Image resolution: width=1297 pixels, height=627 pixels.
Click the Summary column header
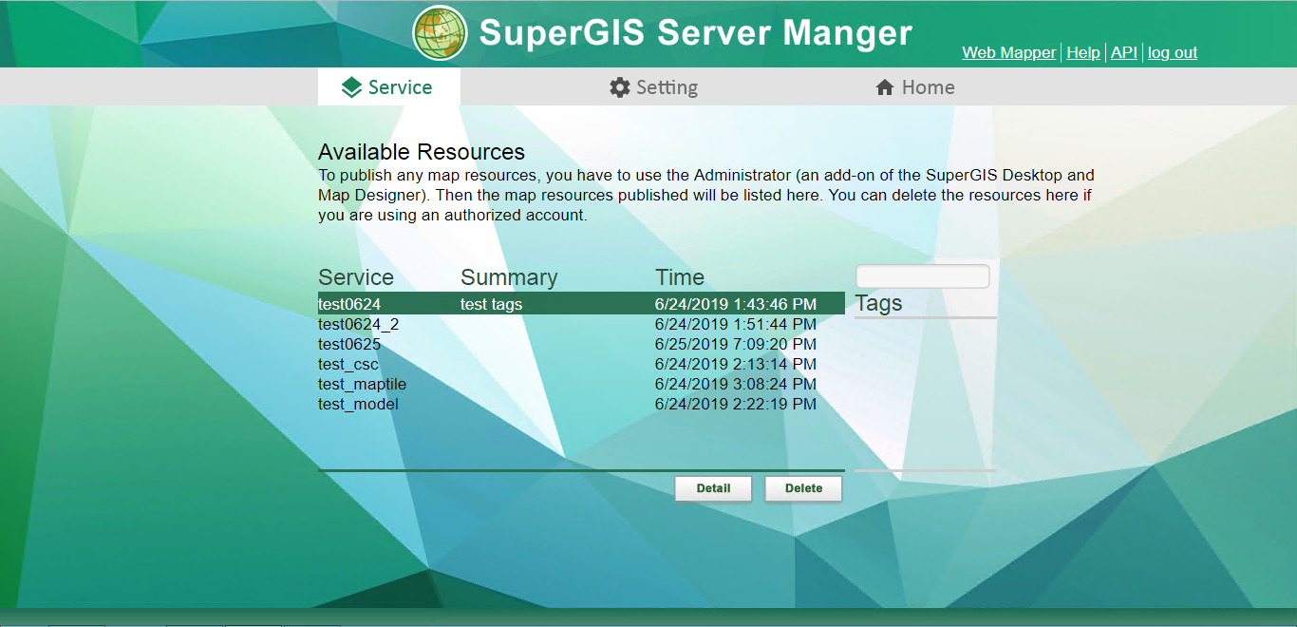[x=509, y=277]
